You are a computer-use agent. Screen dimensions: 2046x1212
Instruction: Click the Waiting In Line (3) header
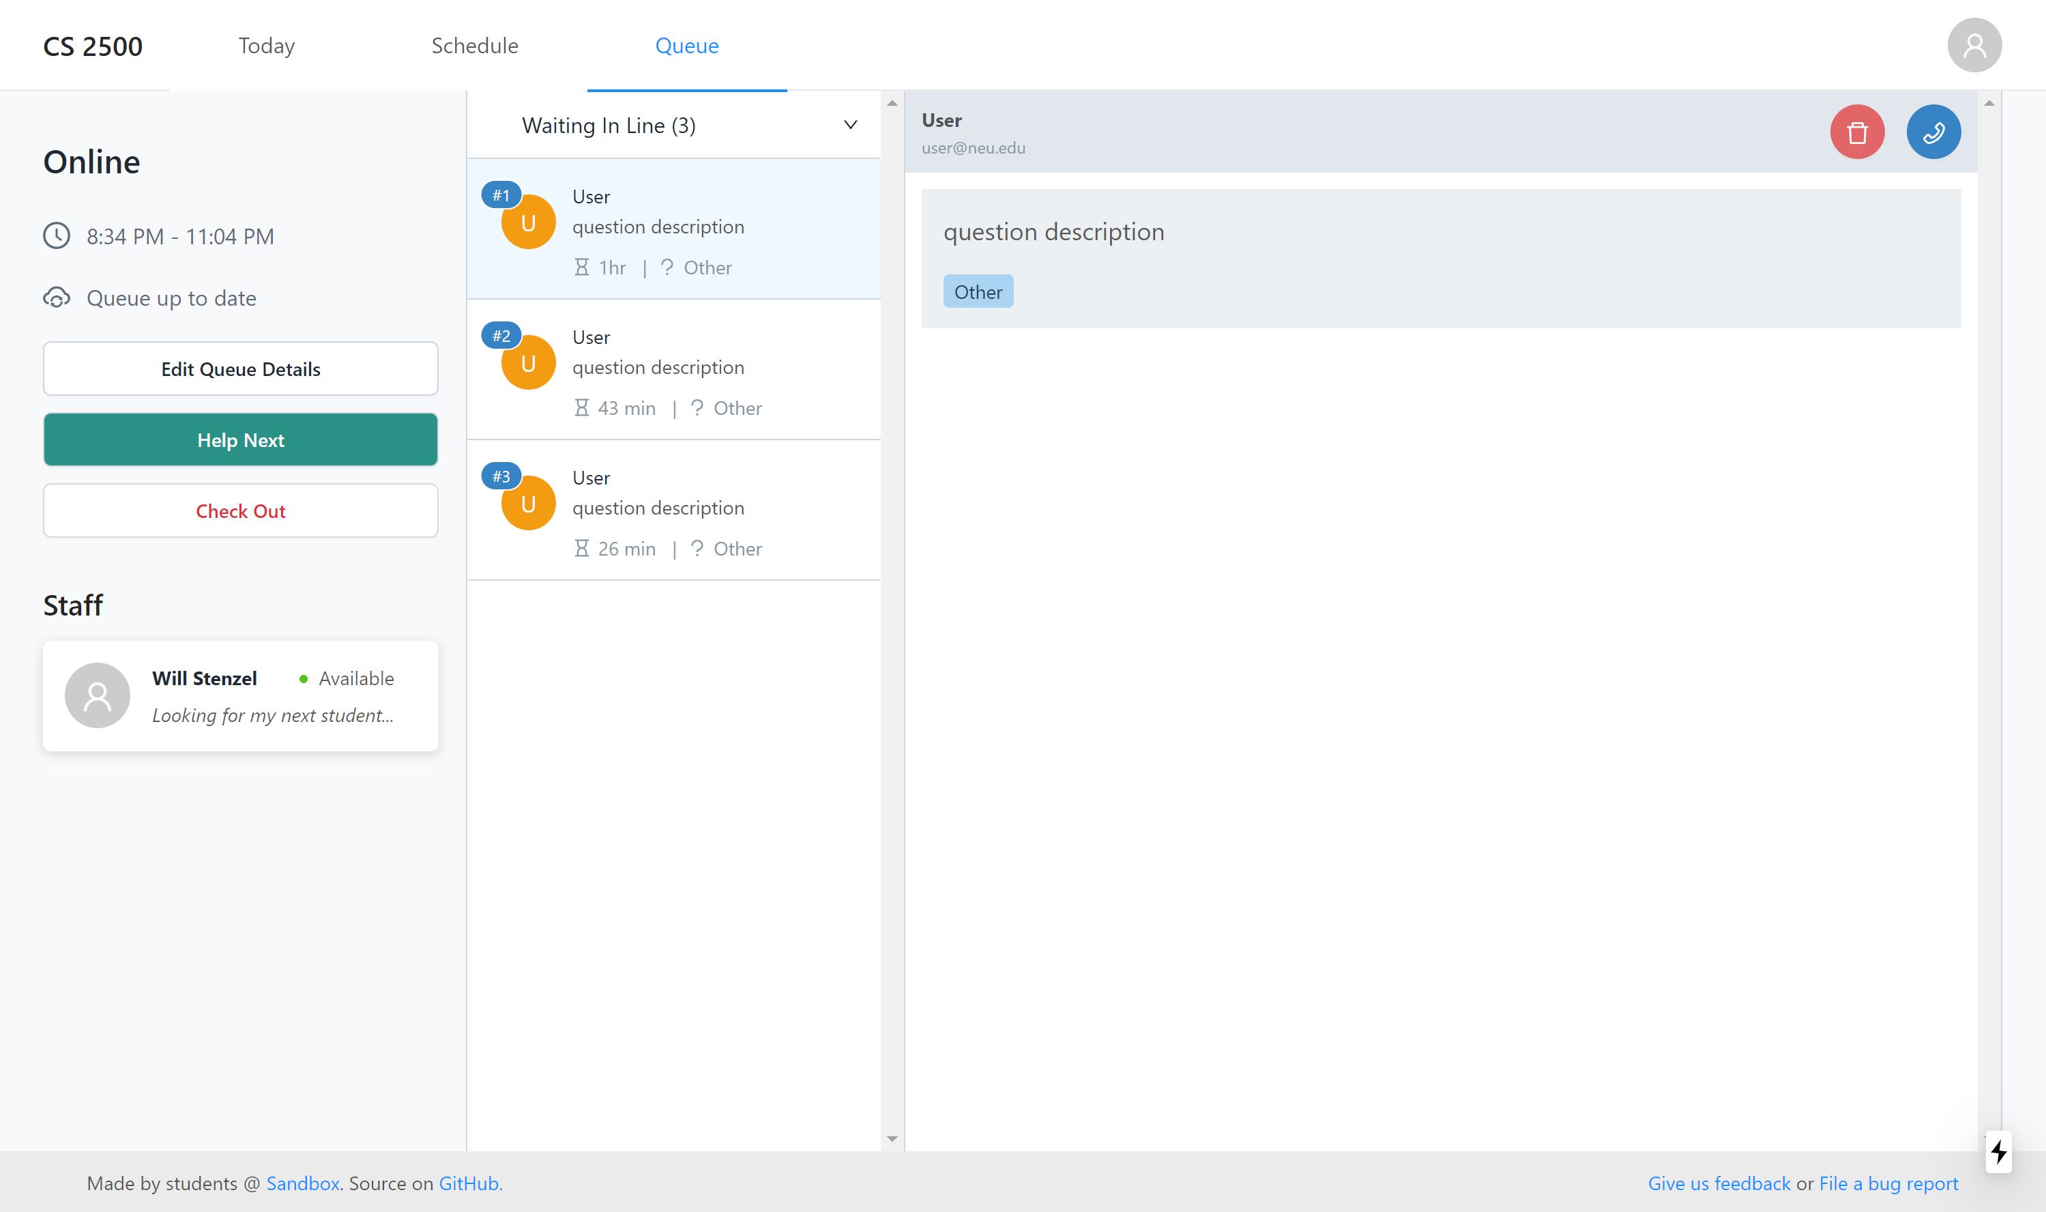point(609,126)
